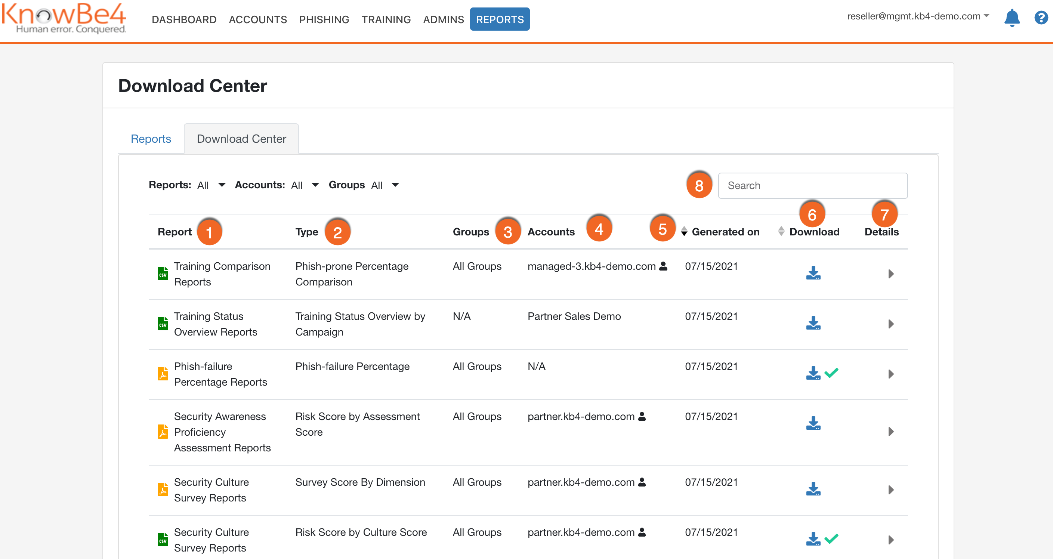Expand details for Training Comparison Reports
Screen dimensions: 1053x559
(891, 274)
